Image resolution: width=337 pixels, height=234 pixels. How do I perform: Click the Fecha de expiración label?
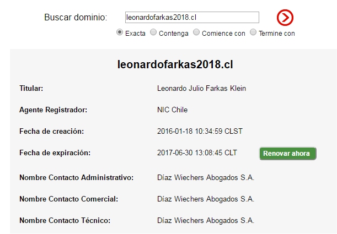[55, 153]
